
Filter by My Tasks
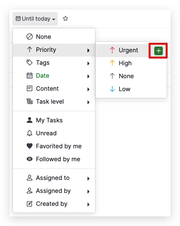[x=54, y=120]
